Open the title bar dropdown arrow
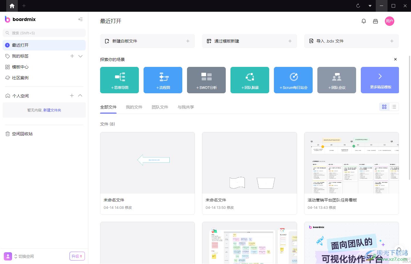The width and height of the screenshot is (411, 264). pos(370,6)
